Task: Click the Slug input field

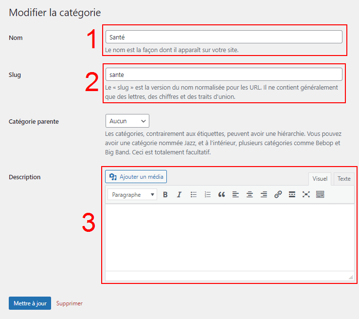Action: [224, 74]
